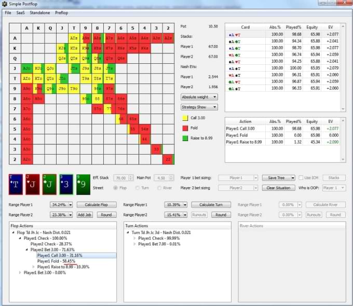Select the Flop street radio button
The image size is (353, 306).
coord(116,188)
